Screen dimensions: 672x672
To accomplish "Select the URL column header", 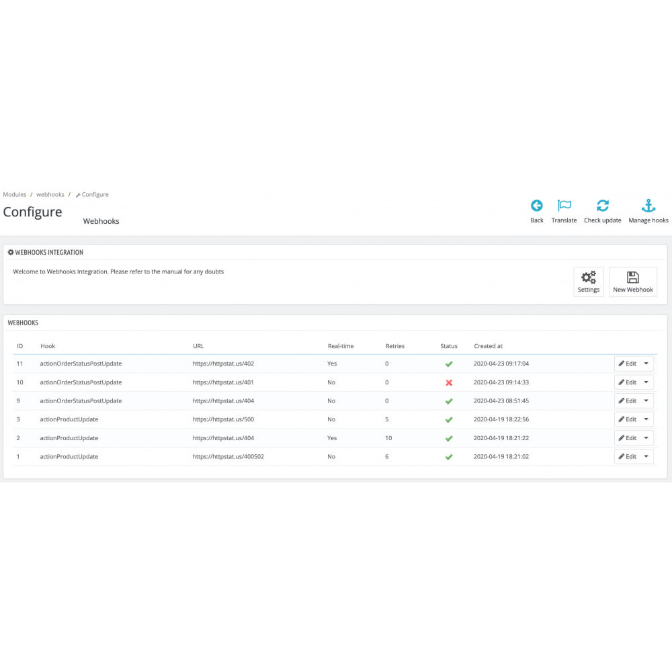I will pyautogui.click(x=198, y=346).
